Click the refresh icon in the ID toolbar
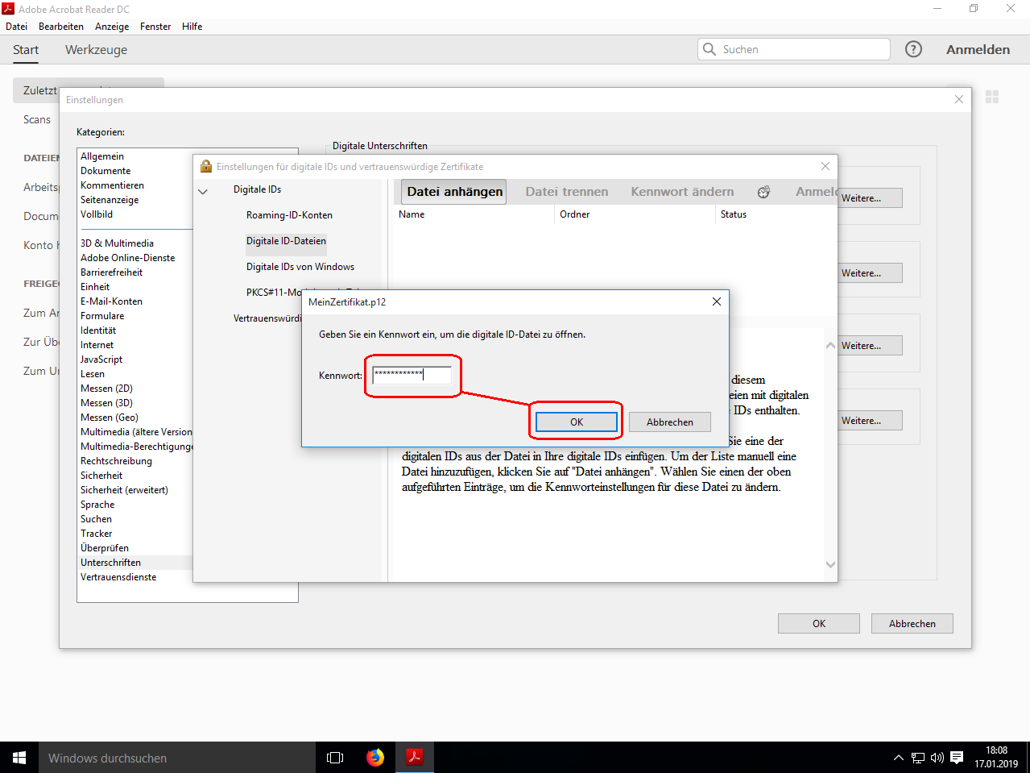 coord(763,192)
